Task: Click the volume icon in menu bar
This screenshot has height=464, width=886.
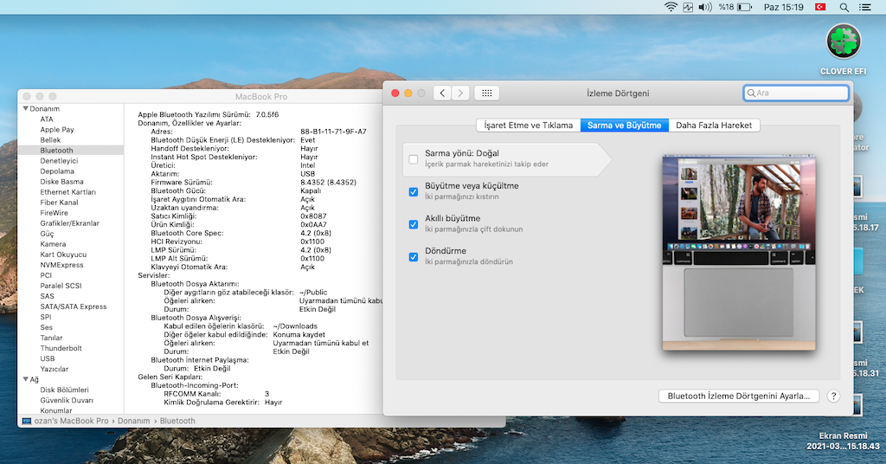Action: (x=705, y=7)
